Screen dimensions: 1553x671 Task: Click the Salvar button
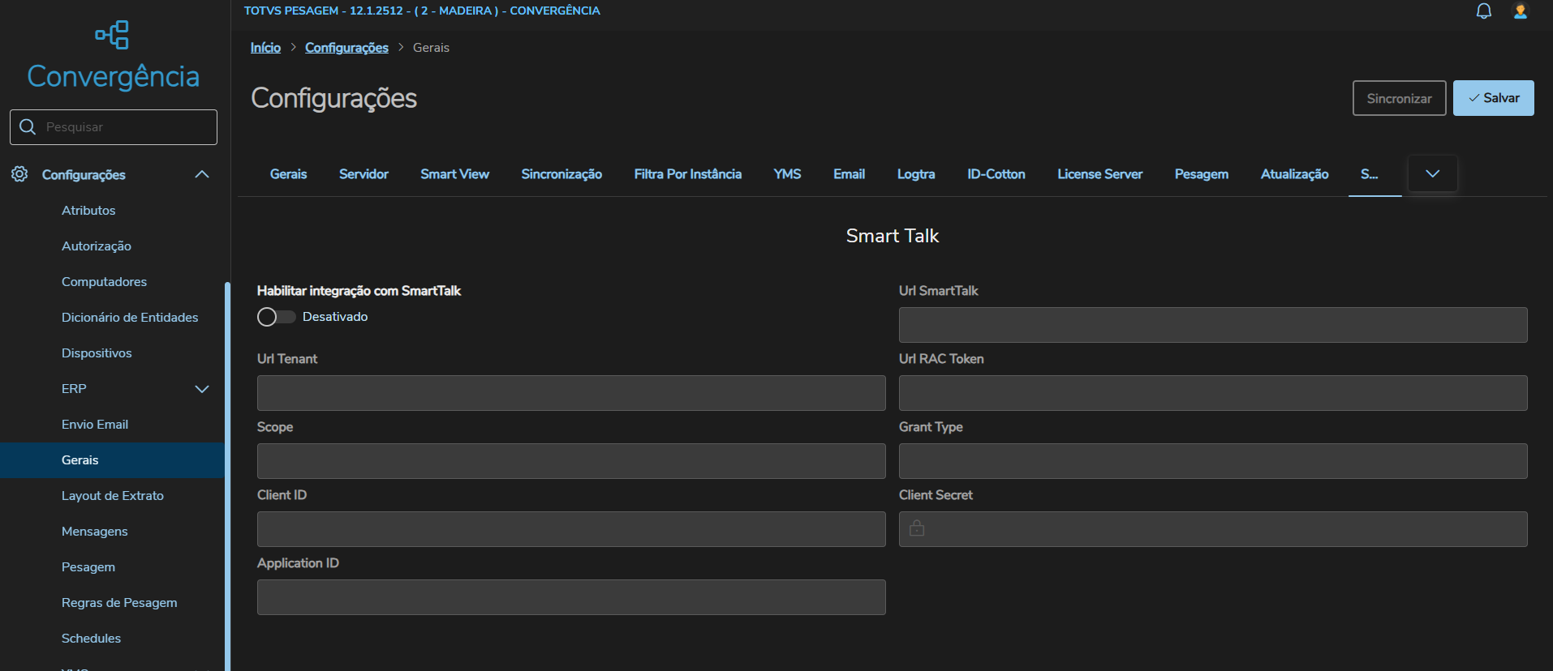click(1493, 98)
